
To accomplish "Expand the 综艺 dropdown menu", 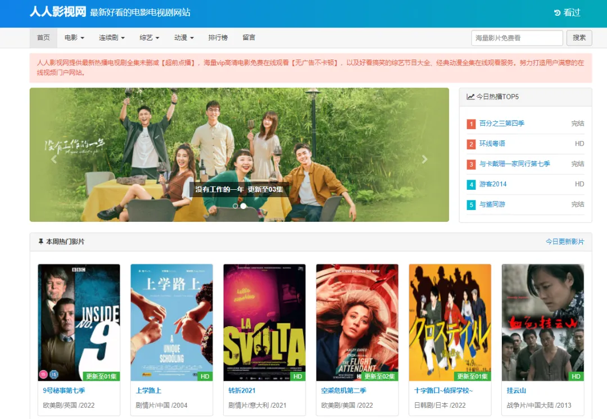I will 149,38.
